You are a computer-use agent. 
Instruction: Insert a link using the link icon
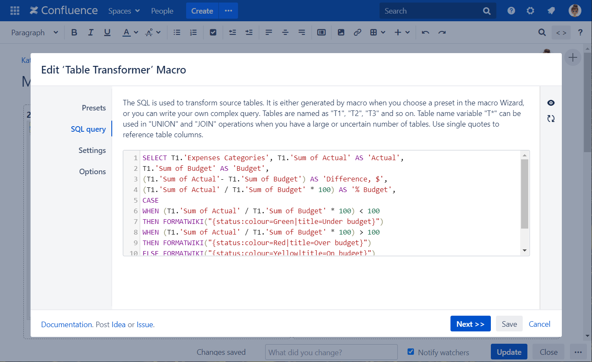pos(357,32)
